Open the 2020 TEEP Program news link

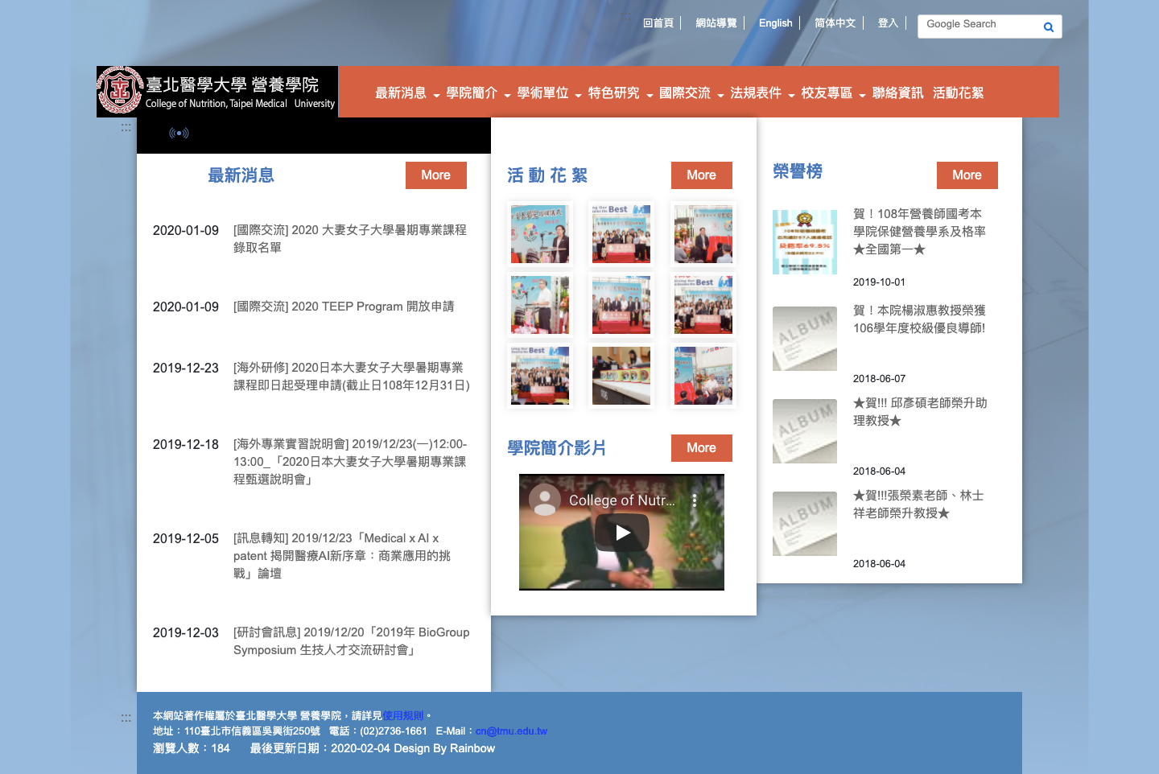[x=344, y=307]
